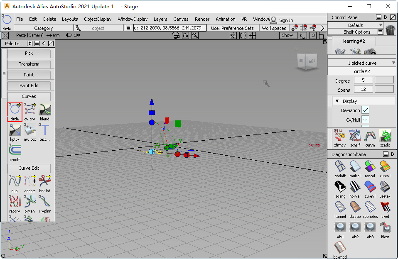
Task: Enable the isoang diagnostic shade
Action: click(340, 189)
